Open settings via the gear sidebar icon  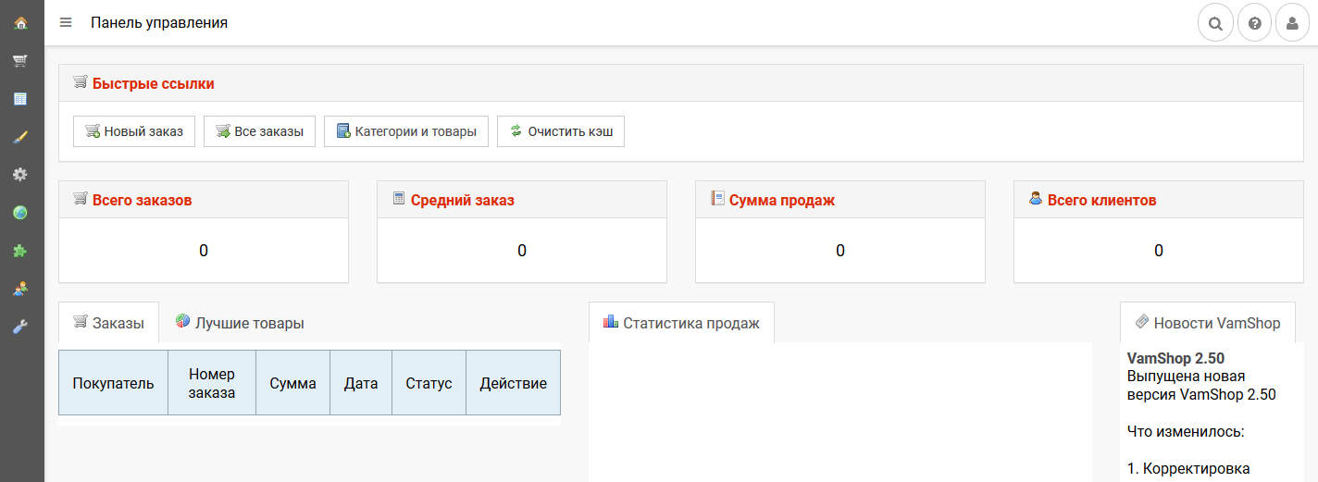coord(20,175)
